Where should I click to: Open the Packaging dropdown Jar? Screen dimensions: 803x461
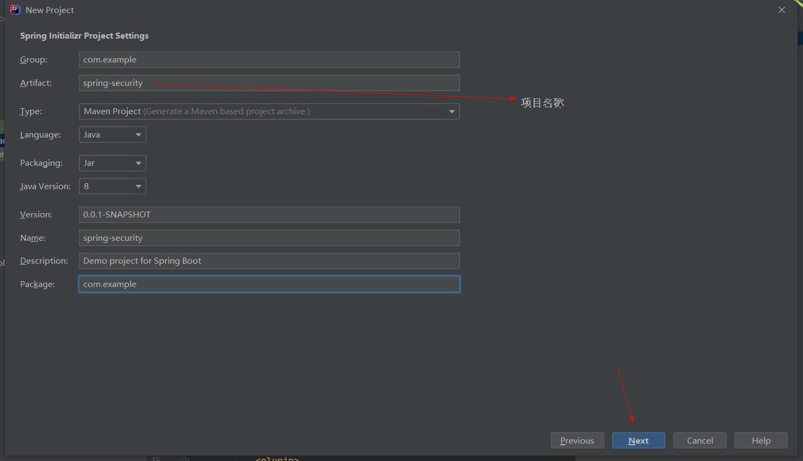[x=113, y=163]
